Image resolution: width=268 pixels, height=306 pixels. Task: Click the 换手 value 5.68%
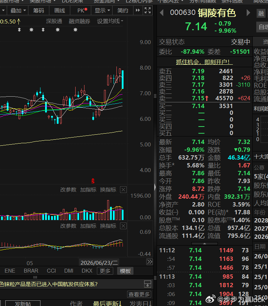pyautogui.click(x=196, y=165)
